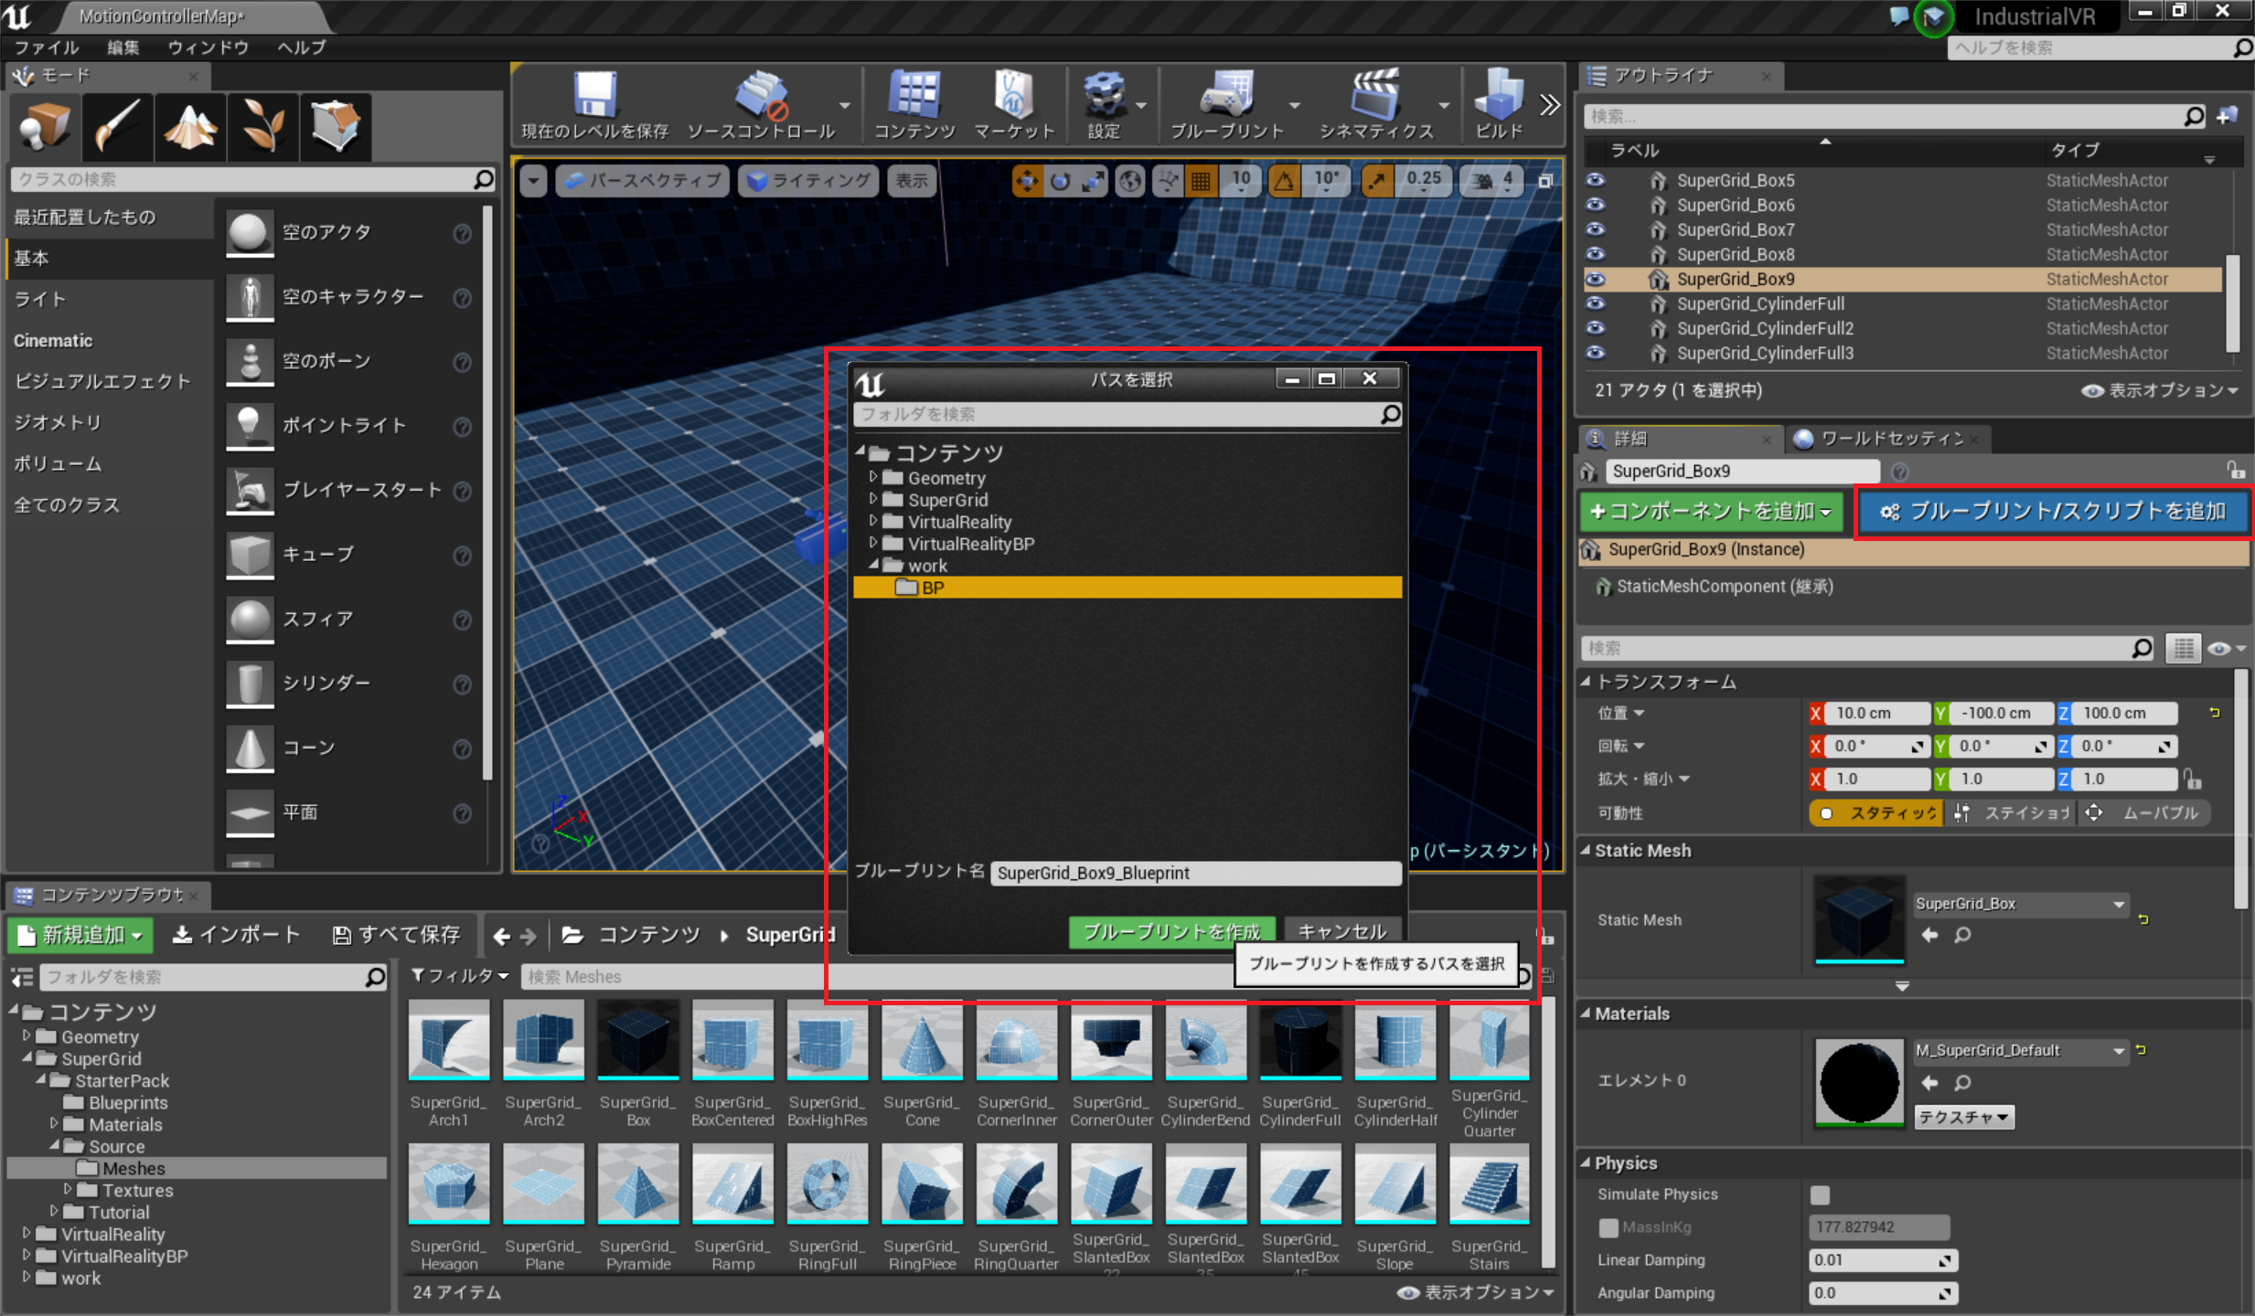
Task: Collapse work folder in path dialog
Action: 873,565
